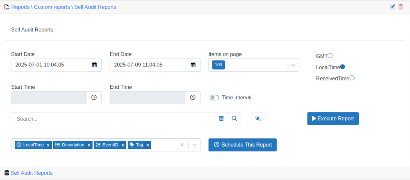Open the columns selector dropdown arrow
This screenshot has height=180, width=410.
pos(194,145)
